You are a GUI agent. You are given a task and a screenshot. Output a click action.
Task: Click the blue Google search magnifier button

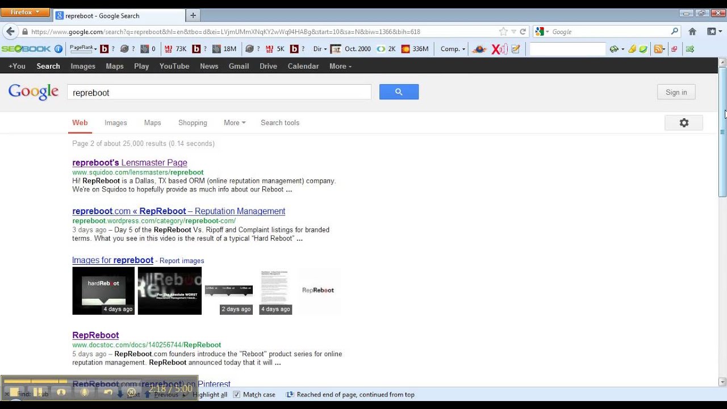pos(399,92)
